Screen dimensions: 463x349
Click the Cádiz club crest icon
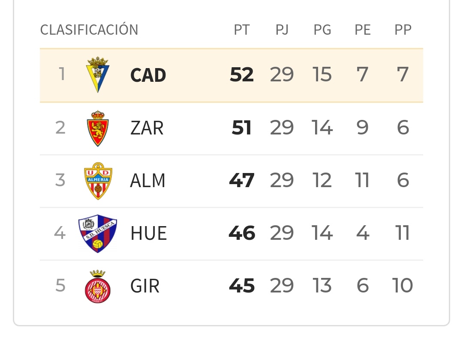point(98,75)
